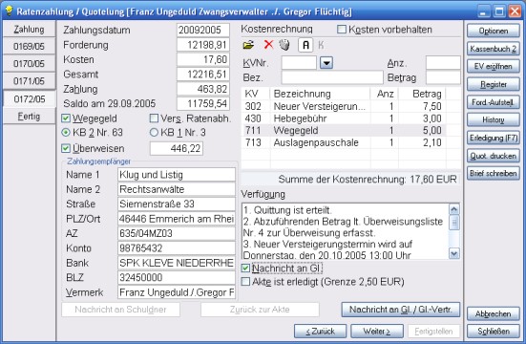Click the Zahlungsdatum field

(203, 30)
